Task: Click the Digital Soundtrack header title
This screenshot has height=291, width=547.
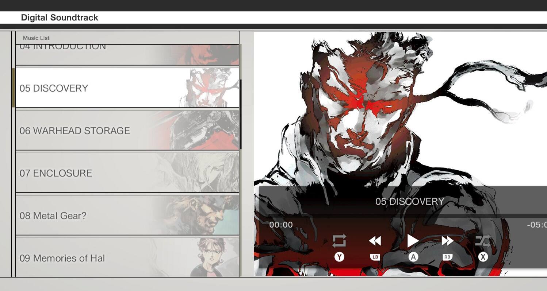Action: (60, 18)
